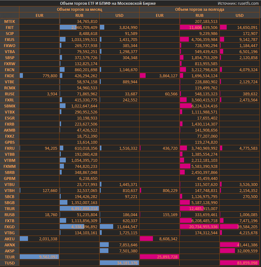The width and height of the screenshot is (261, 267).
Task: Select the value 41,441,386 in AKNX row
Action: pyautogui.click(x=247, y=245)
